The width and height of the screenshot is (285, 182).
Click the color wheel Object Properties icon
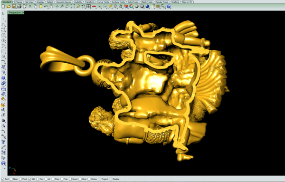pos(131,7)
